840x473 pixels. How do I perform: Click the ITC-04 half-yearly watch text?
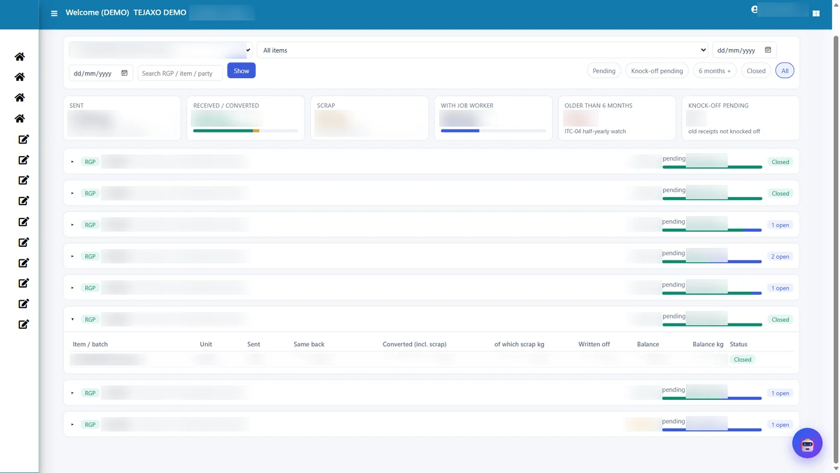click(x=595, y=131)
